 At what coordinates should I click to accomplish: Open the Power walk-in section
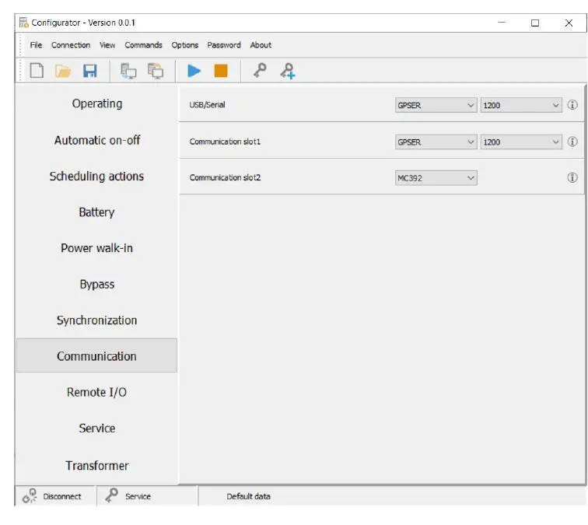96,248
